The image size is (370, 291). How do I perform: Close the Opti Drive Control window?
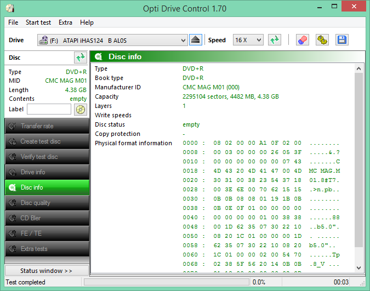(x=354, y=7)
